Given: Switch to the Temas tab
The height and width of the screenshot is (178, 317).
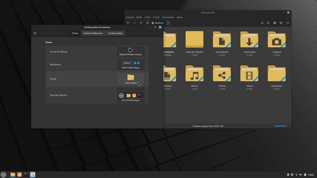Looking at the screenshot, I should pos(75,33).
